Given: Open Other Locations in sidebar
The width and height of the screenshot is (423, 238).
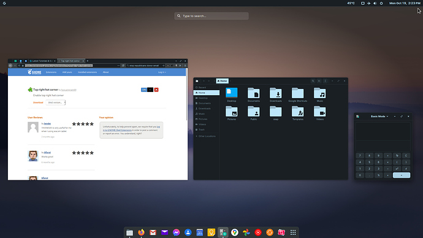Looking at the screenshot, I should 207,136.
